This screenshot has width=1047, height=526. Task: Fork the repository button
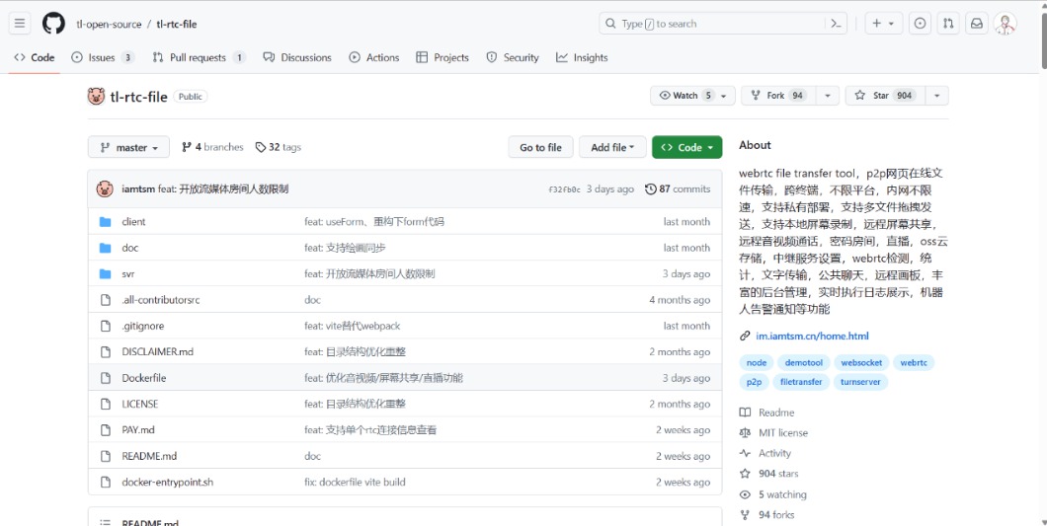tap(778, 96)
